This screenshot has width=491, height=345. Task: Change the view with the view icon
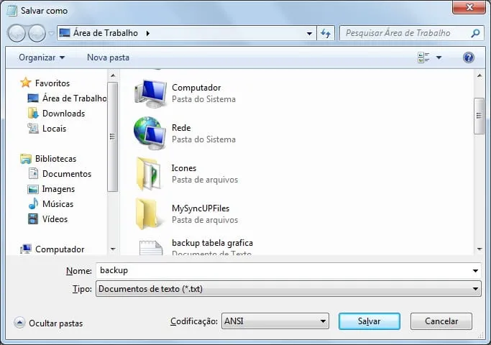pos(423,57)
